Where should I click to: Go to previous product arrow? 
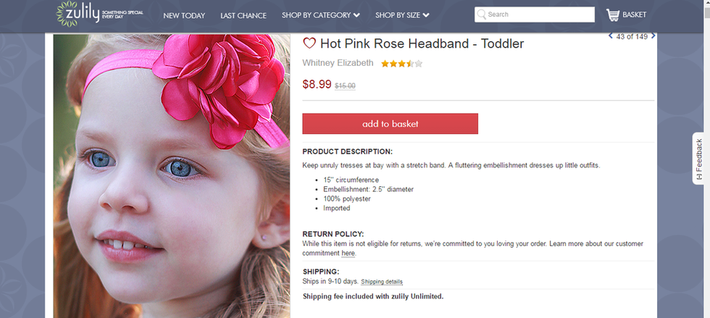[x=611, y=35]
